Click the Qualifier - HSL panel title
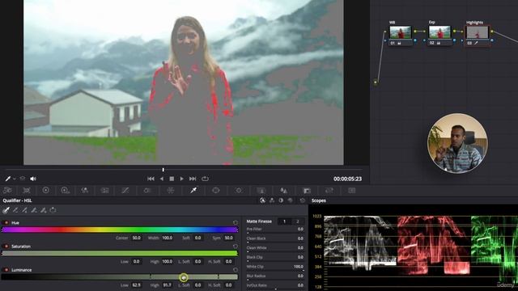Screen dimensions: 518x291 18,200
